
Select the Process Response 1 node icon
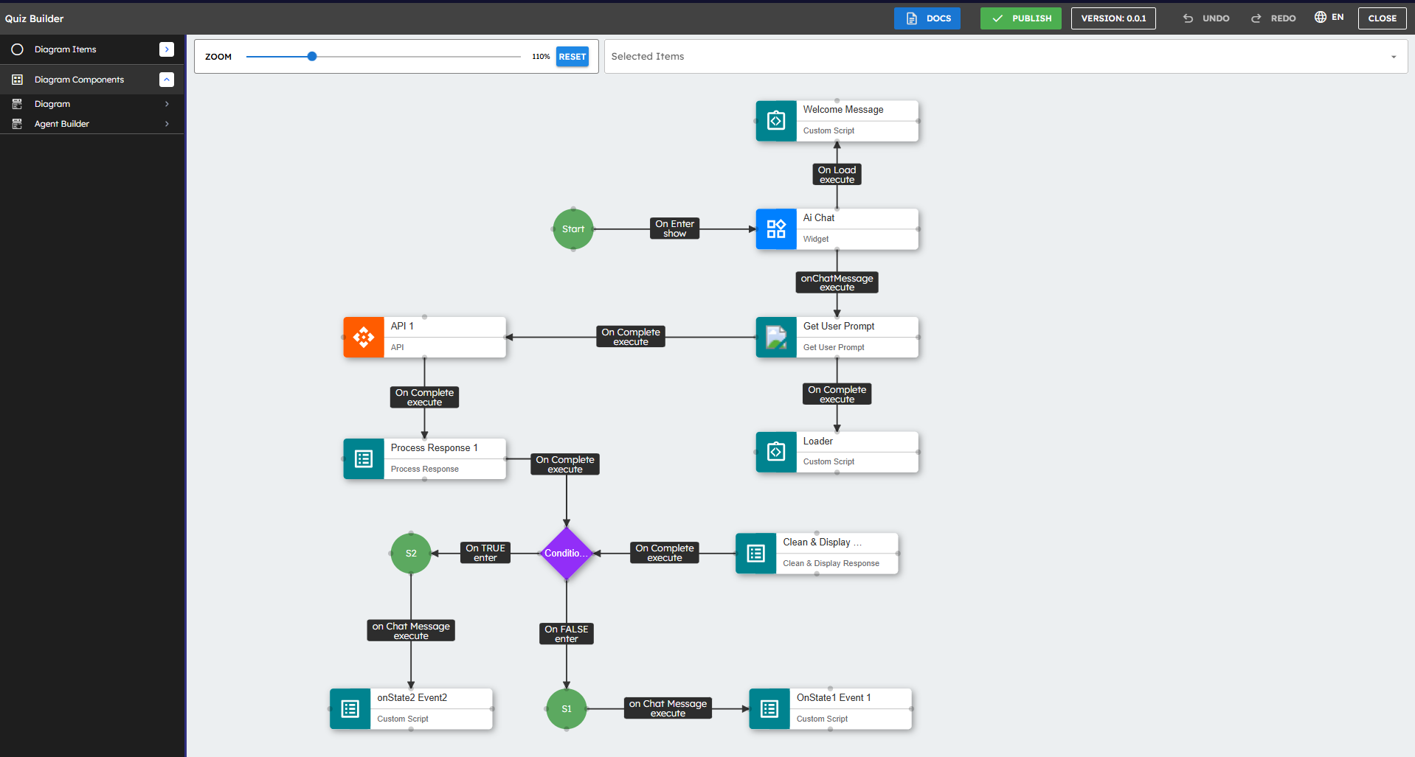click(x=364, y=459)
